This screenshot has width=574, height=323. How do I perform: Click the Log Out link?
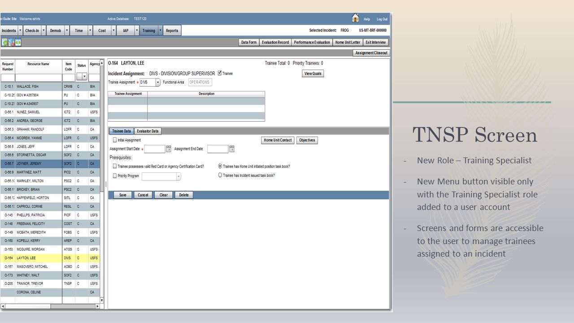382,19
